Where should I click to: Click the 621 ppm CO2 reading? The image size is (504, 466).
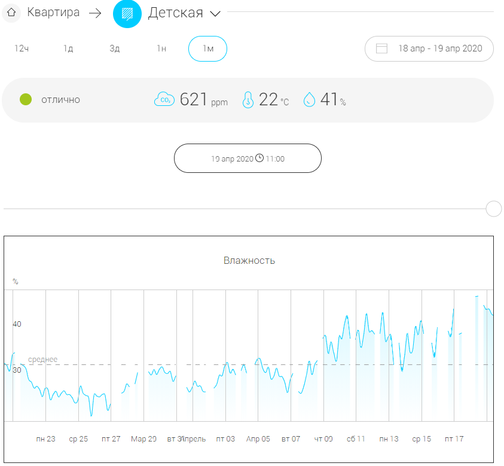(203, 100)
